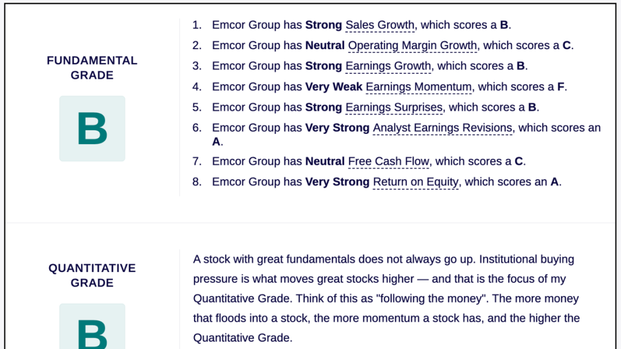
Task: Open the Operating Margin Growth link
Action: click(412, 45)
